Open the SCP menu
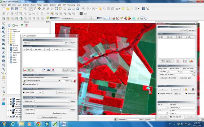 tap(64, 5)
